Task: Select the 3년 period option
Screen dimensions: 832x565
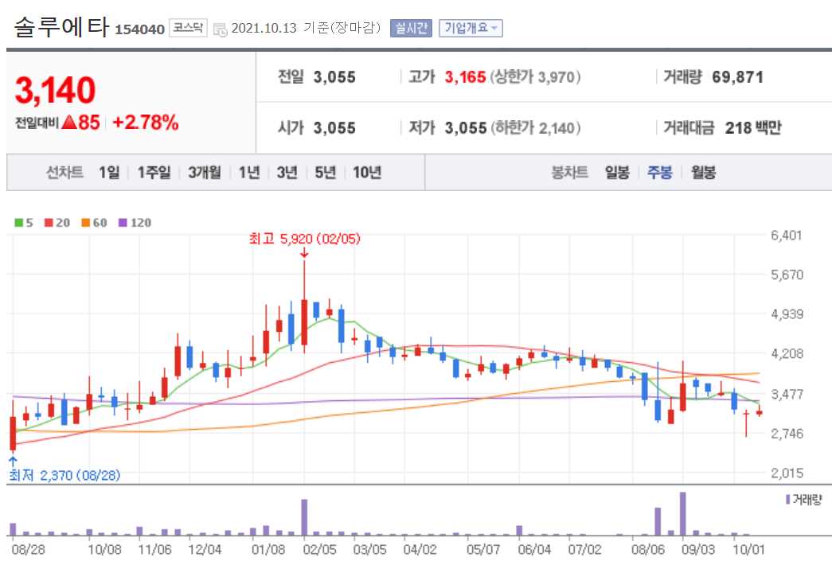Action: (288, 172)
